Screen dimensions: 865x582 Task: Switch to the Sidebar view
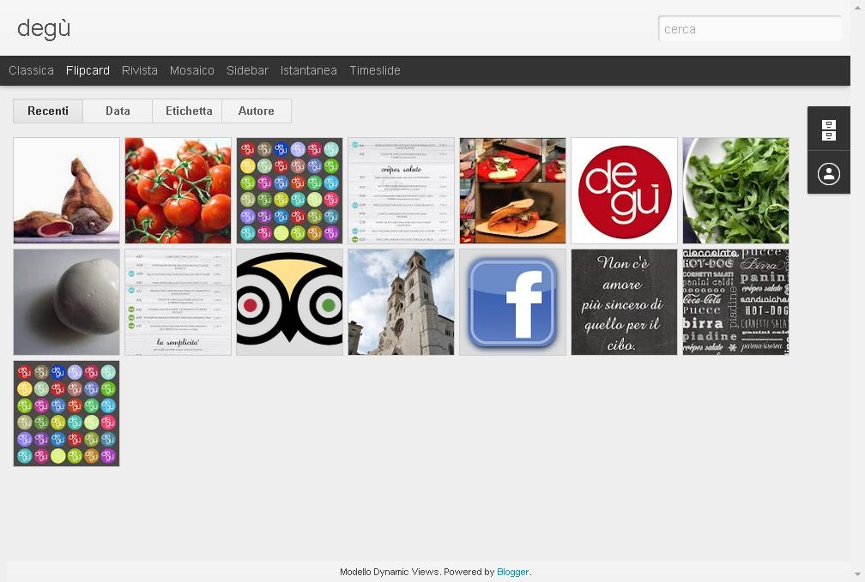click(x=247, y=70)
